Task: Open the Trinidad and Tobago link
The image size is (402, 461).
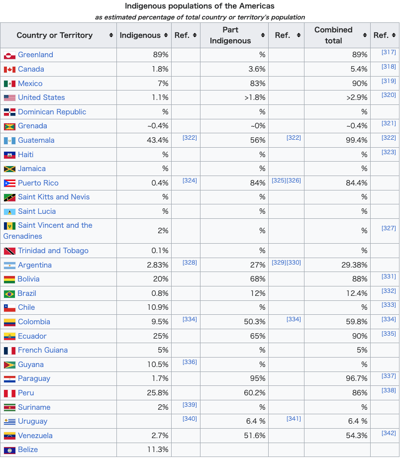Action: [x=53, y=251]
